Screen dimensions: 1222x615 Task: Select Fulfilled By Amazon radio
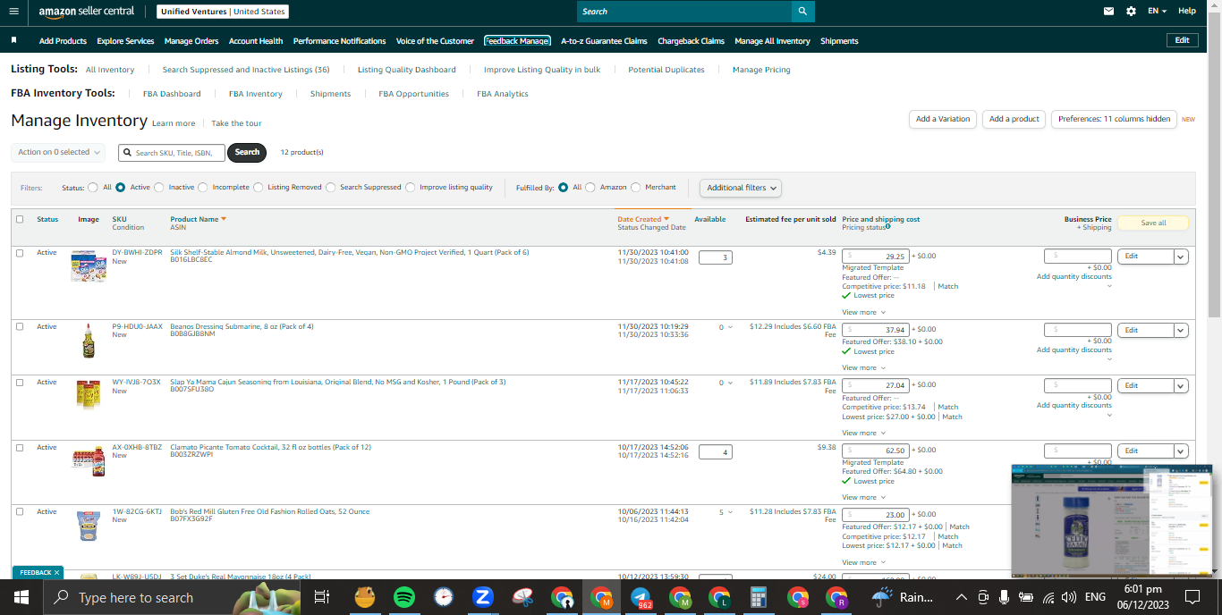tap(590, 188)
